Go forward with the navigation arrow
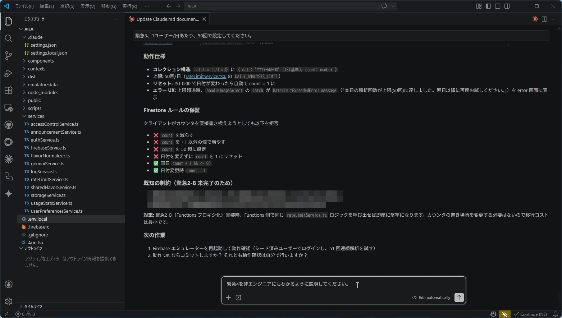The width and height of the screenshot is (562, 318). pyautogui.click(x=178, y=6)
